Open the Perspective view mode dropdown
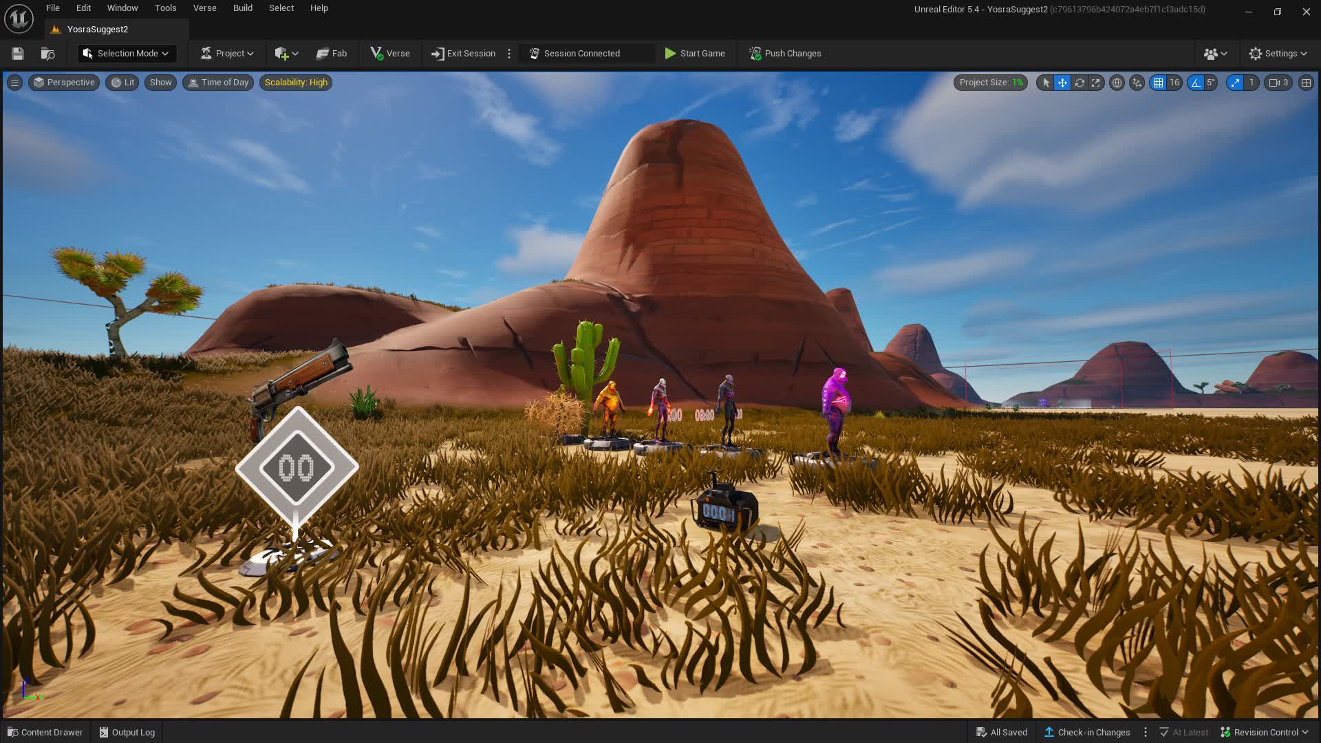 point(64,83)
